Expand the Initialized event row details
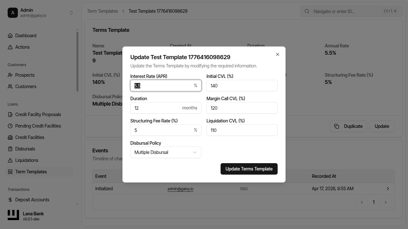 [388, 188]
